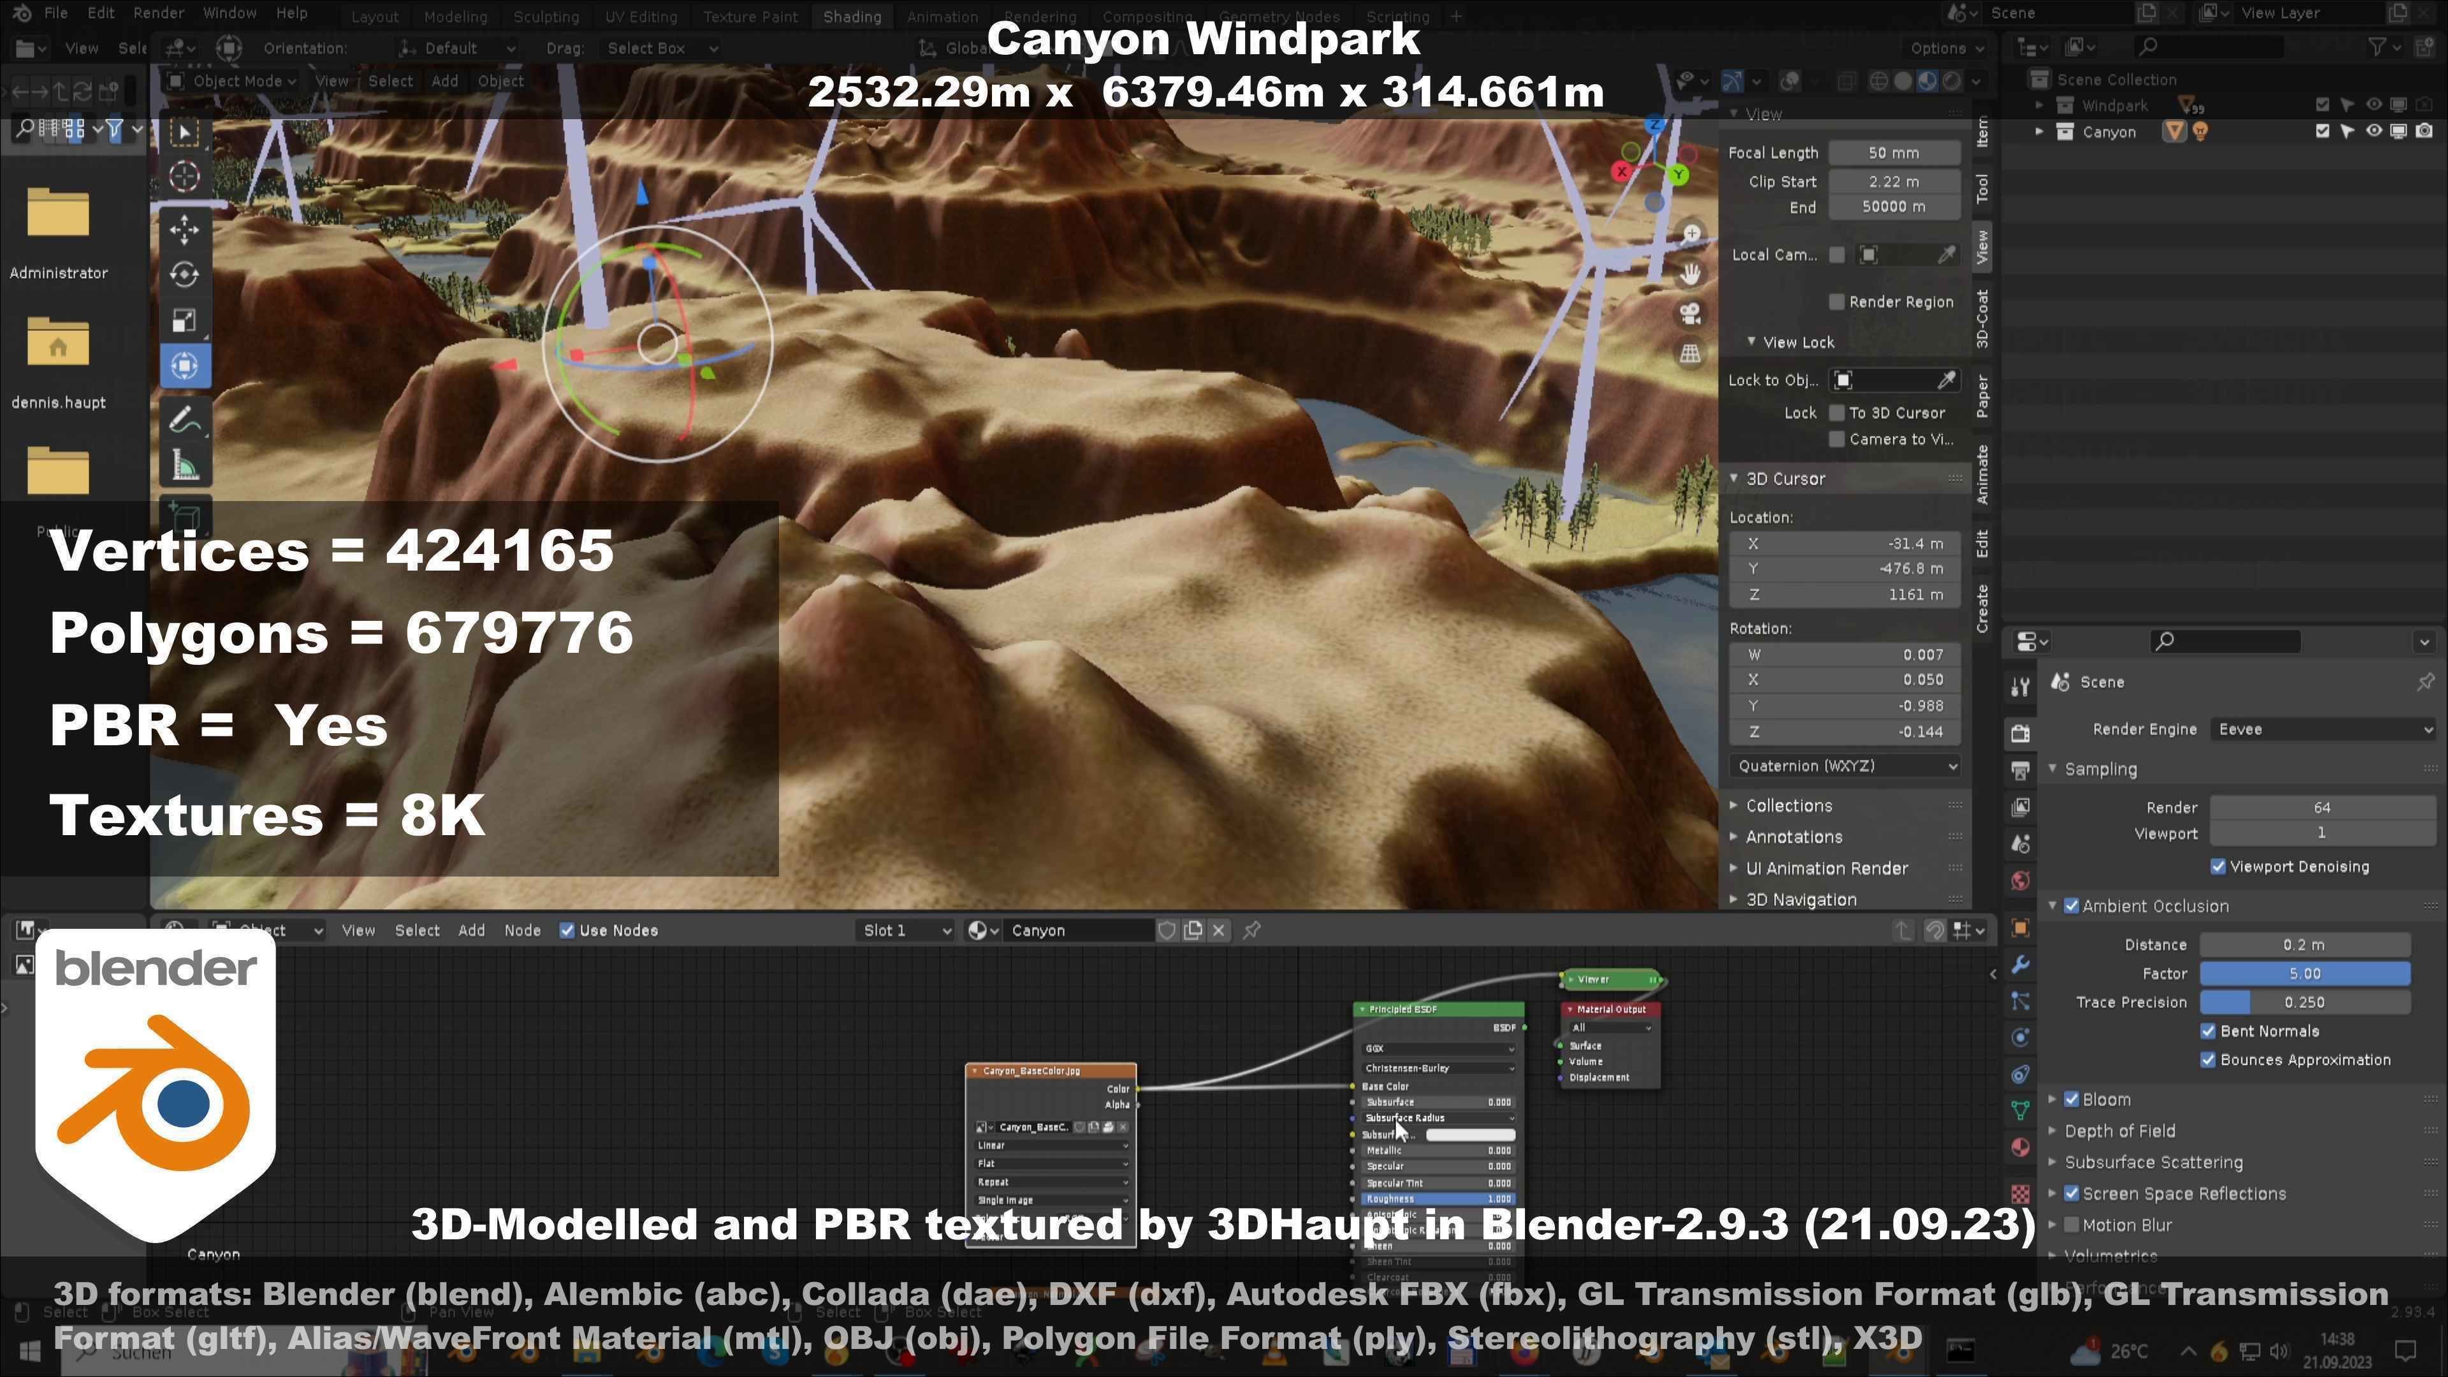Click the Focal Length 50 mm field
This screenshot has height=1377, width=2448.
coord(1893,152)
